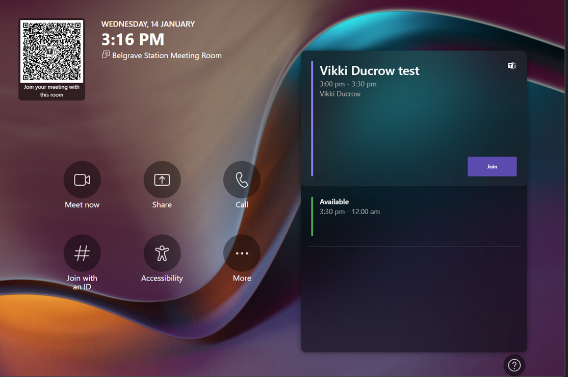This screenshot has height=377, width=568.
Task: Select the Available 3:30 pm time slot
Action: (x=350, y=211)
